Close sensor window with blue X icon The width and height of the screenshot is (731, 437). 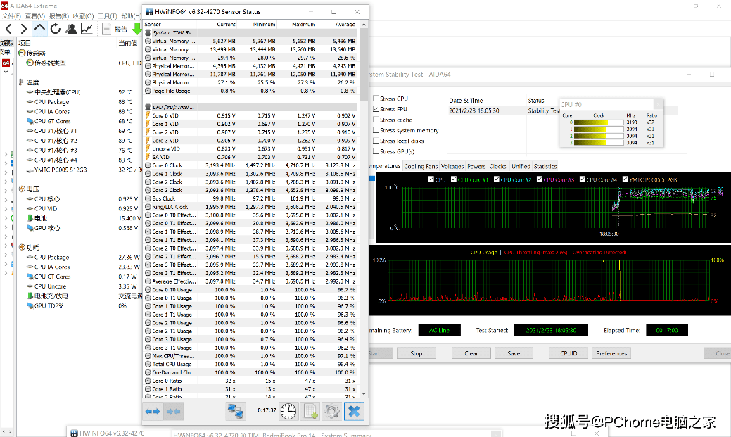tap(354, 411)
